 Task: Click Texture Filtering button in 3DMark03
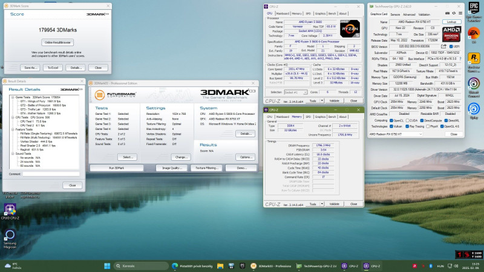(206, 168)
